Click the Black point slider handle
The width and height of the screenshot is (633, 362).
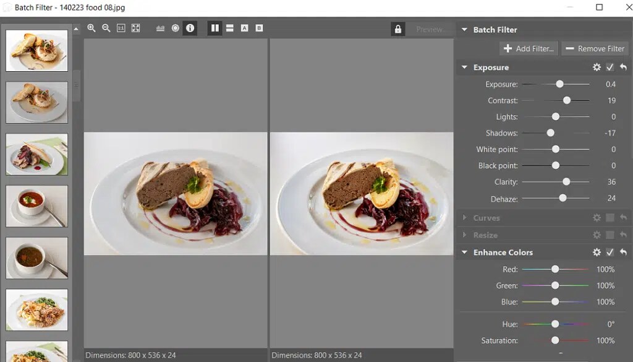[x=556, y=165]
